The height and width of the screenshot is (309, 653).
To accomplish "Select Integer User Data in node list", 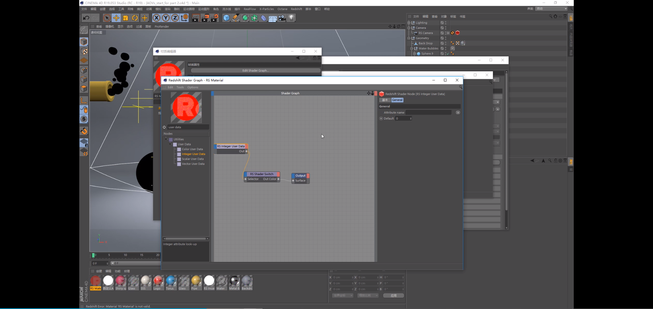I will point(194,154).
